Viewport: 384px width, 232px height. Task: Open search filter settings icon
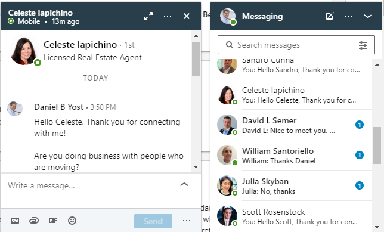363,45
